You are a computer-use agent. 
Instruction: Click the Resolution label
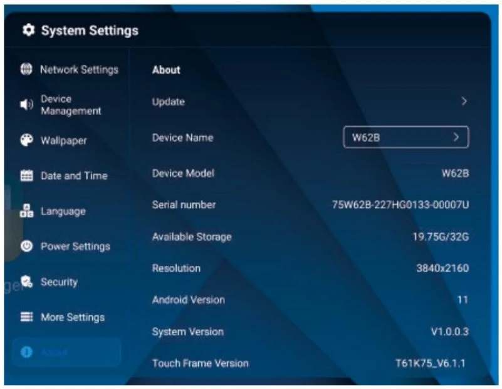point(176,268)
